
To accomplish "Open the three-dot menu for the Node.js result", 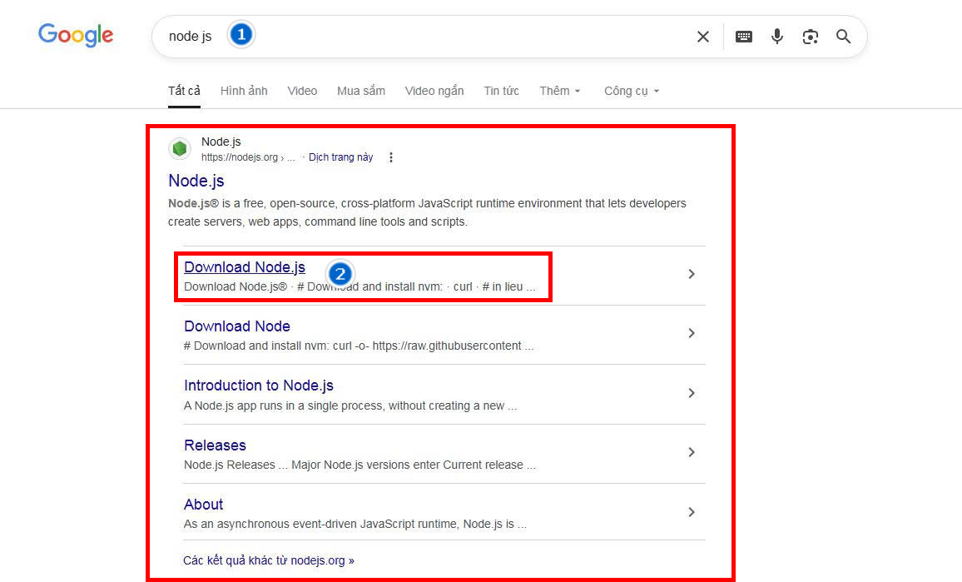I will (391, 157).
